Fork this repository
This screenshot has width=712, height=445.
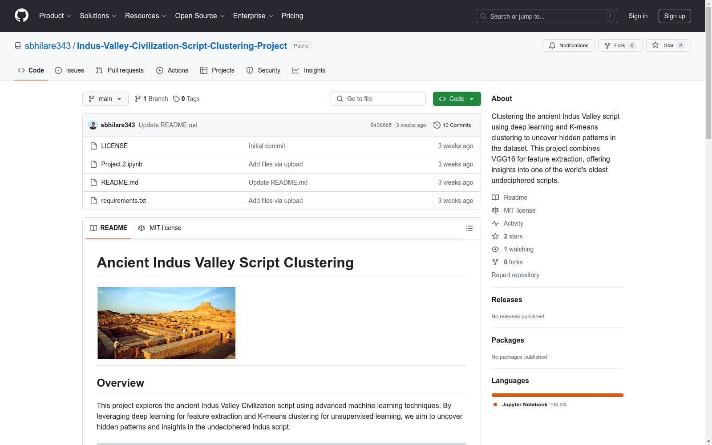620,45
